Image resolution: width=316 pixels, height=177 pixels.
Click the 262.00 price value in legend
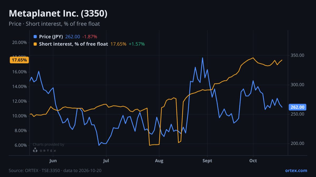coord(72,37)
